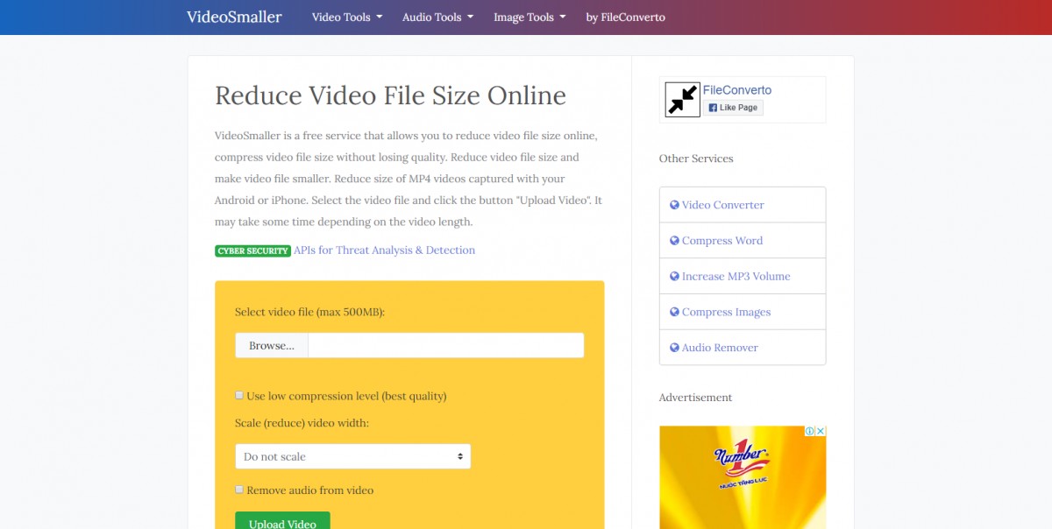Click the green Upload Video button
Image resolution: width=1052 pixels, height=529 pixels.
pos(282,521)
